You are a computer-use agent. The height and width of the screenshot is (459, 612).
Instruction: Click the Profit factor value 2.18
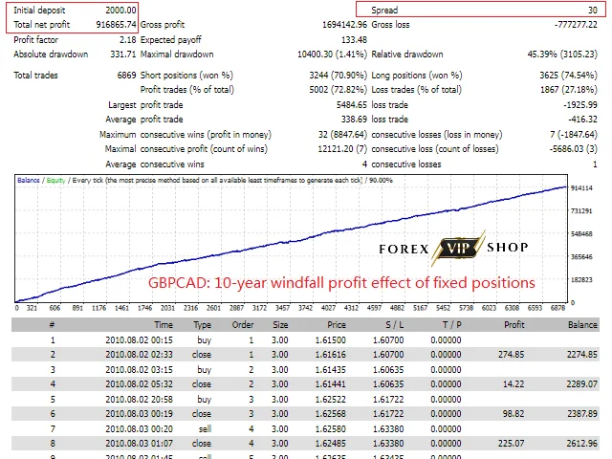pyautogui.click(x=127, y=40)
